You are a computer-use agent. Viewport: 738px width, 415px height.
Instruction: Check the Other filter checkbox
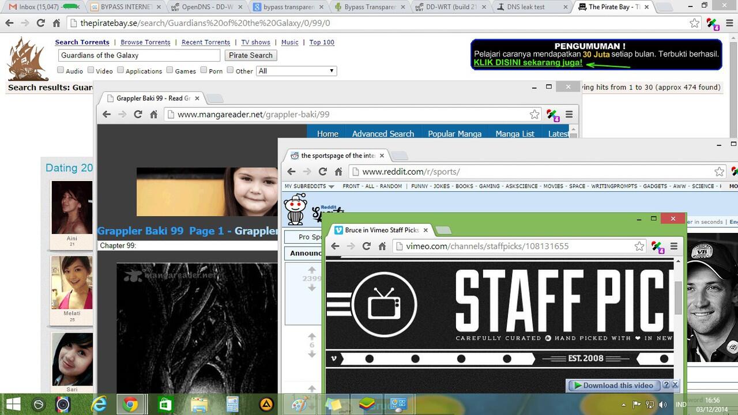(230, 70)
